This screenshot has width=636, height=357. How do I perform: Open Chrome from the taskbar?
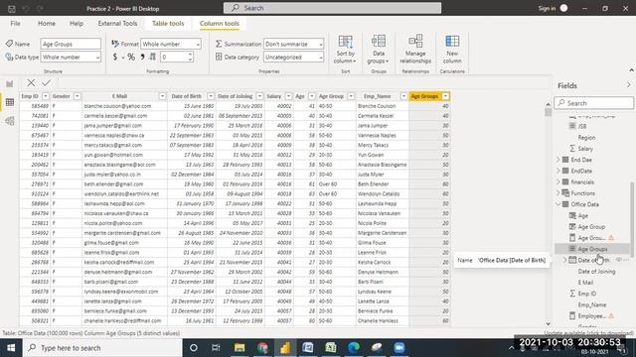tap(262, 348)
